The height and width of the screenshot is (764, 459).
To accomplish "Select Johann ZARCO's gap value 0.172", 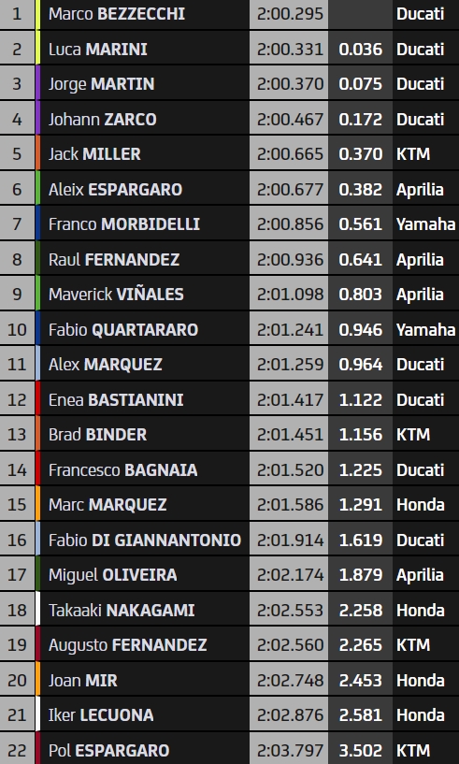I will (x=361, y=119).
